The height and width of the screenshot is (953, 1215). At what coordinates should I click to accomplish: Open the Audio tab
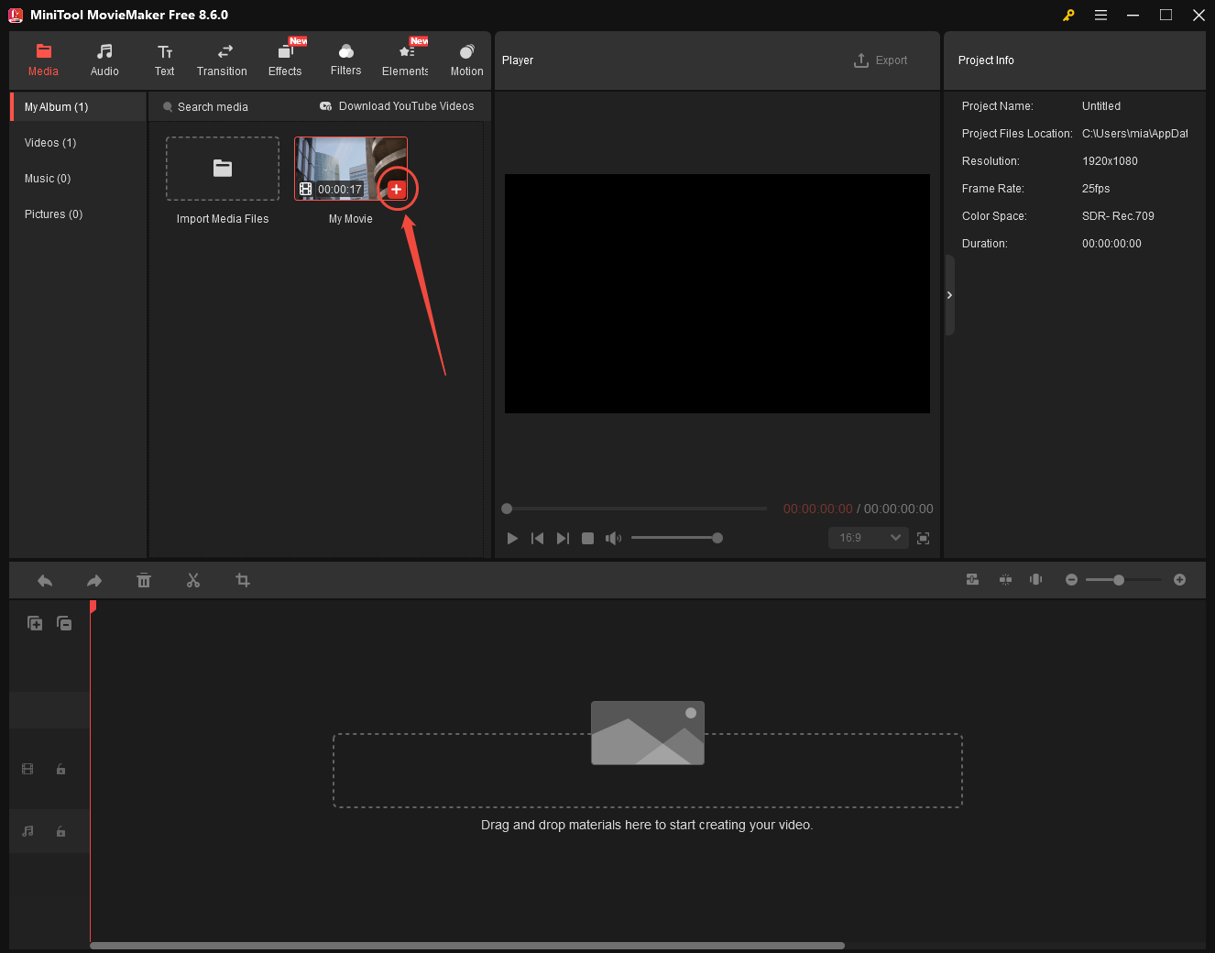point(104,60)
